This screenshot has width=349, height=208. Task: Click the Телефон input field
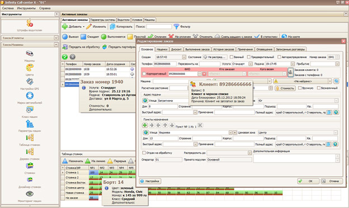coord(165,64)
